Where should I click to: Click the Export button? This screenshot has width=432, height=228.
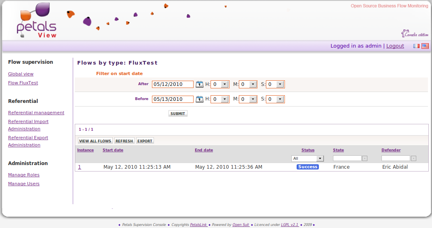145,141
